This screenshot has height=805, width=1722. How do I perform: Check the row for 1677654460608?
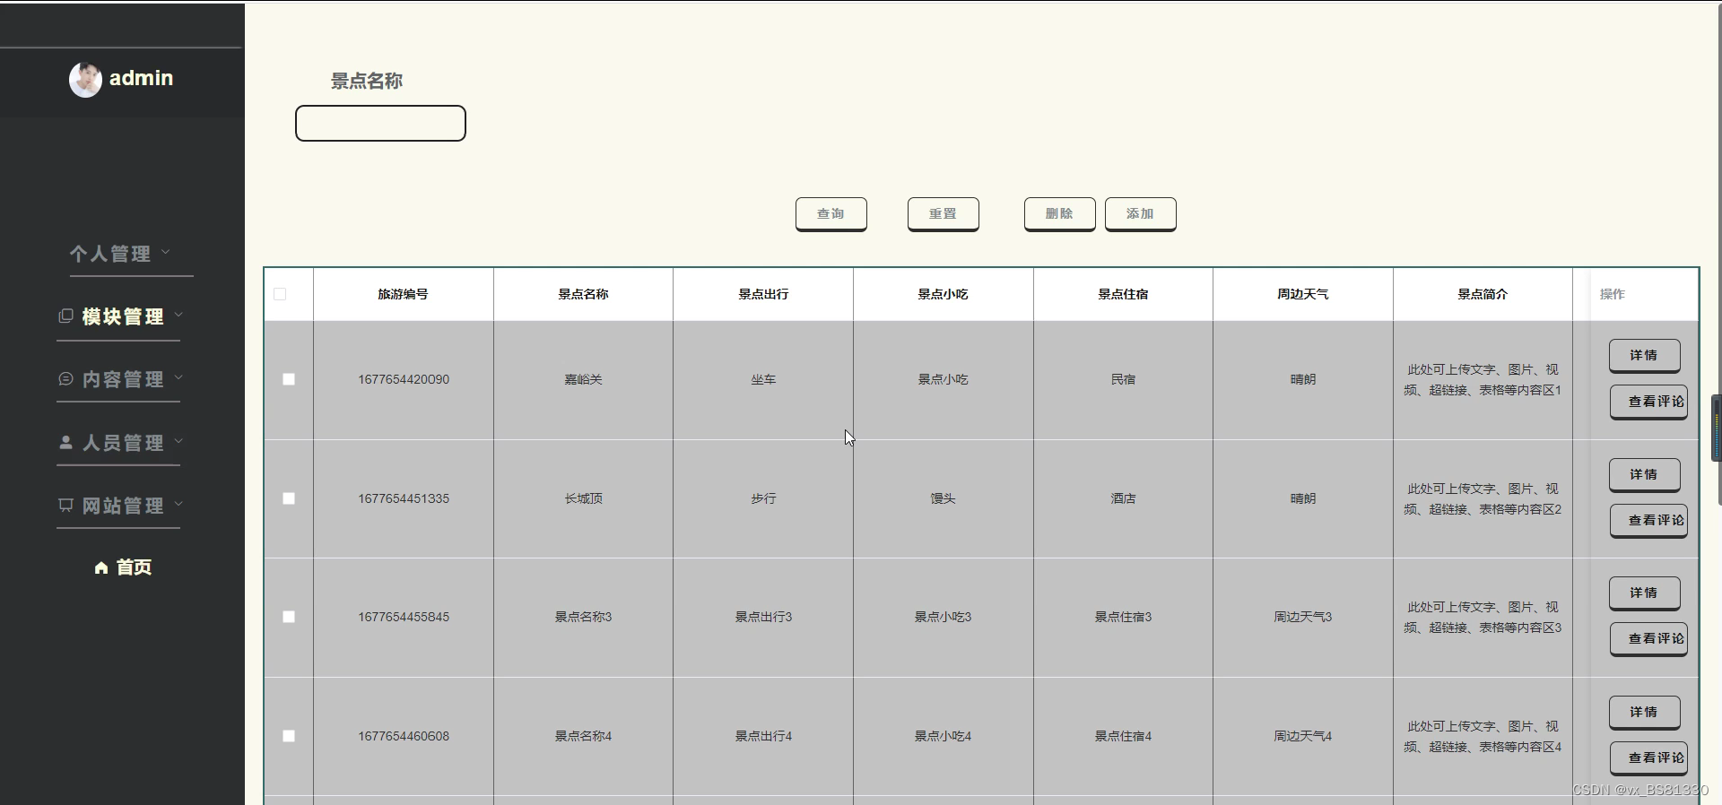[x=289, y=736]
